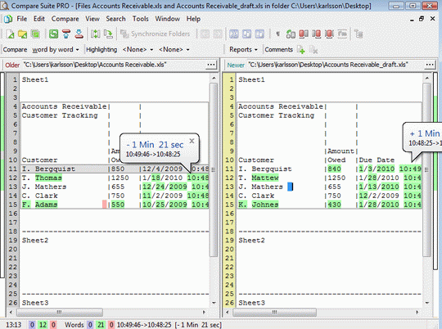Click the gray Fm toolbar icon
442x329 pixels.
[342, 34]
